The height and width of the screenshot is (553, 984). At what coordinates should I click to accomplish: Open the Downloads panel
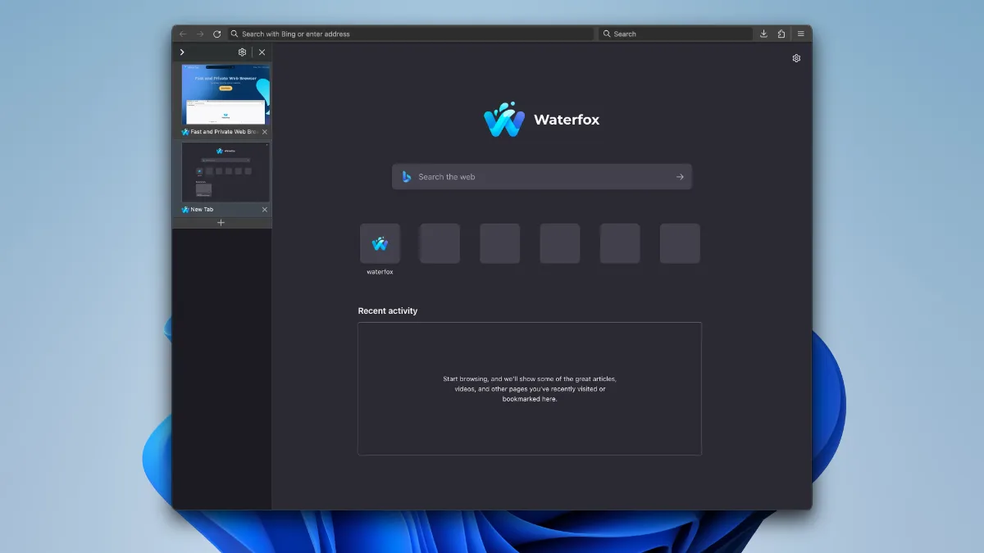(763, 34)
